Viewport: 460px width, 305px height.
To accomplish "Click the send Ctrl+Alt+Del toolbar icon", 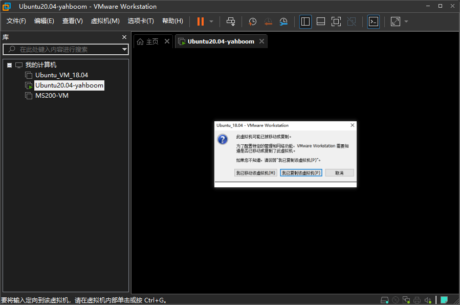I will click(x=231, y=21).
